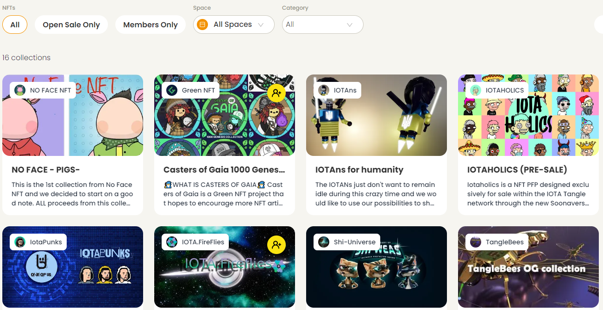This screenshot has width=603, height=310.
Task: Open the Green NFT space avatar icon
Action: point(172,90)
